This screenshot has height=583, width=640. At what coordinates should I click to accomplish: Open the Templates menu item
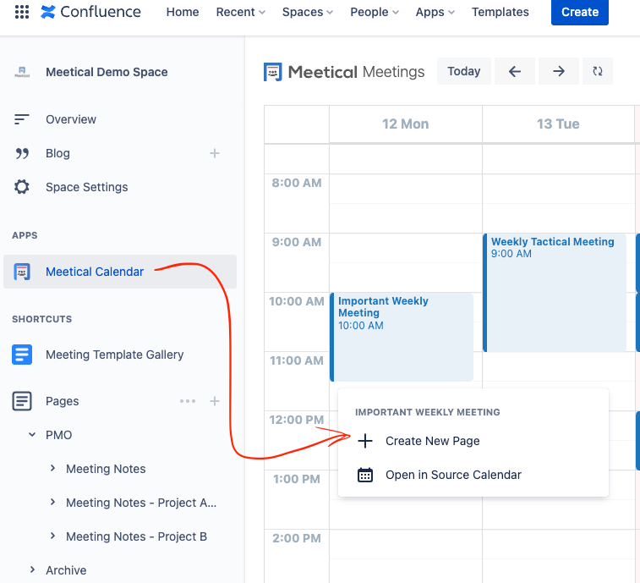500,12
